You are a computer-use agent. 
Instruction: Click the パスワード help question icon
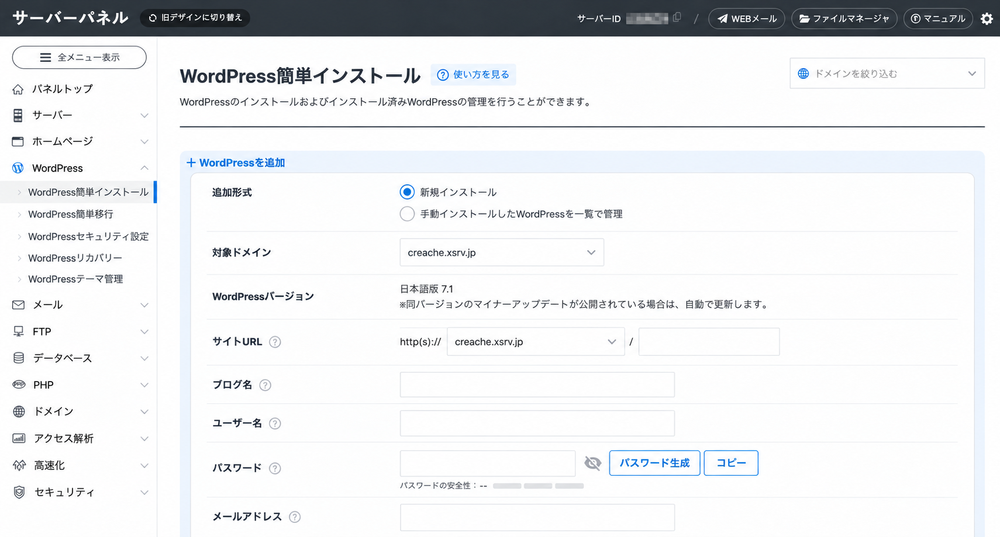(x=275, y=468)
